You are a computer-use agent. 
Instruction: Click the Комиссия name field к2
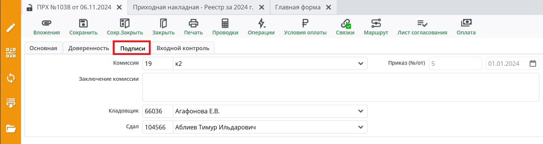point(264,64)
